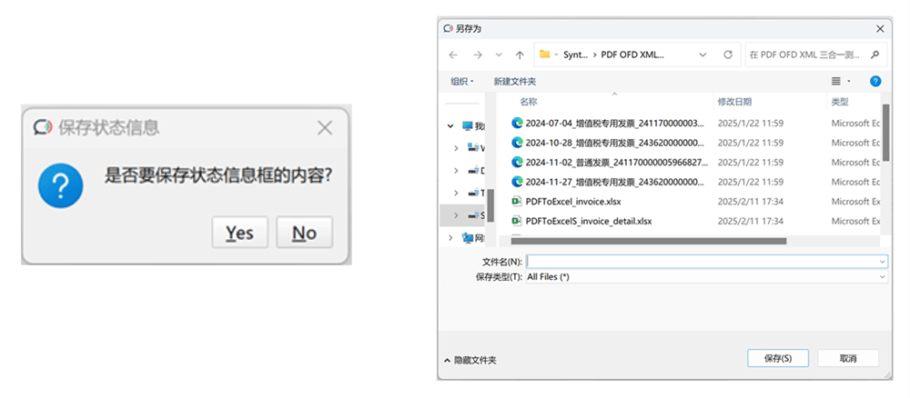The width and height of the screenshot is (910, 398).
Task: Click the navigation tree scrollbar
Action: [490, 205]
